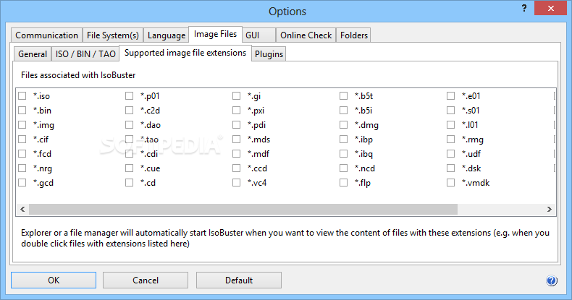Tick the *.cd extension box
Image resolution: width=572 pixels, height=300 pixels.
tap(129, 182)
